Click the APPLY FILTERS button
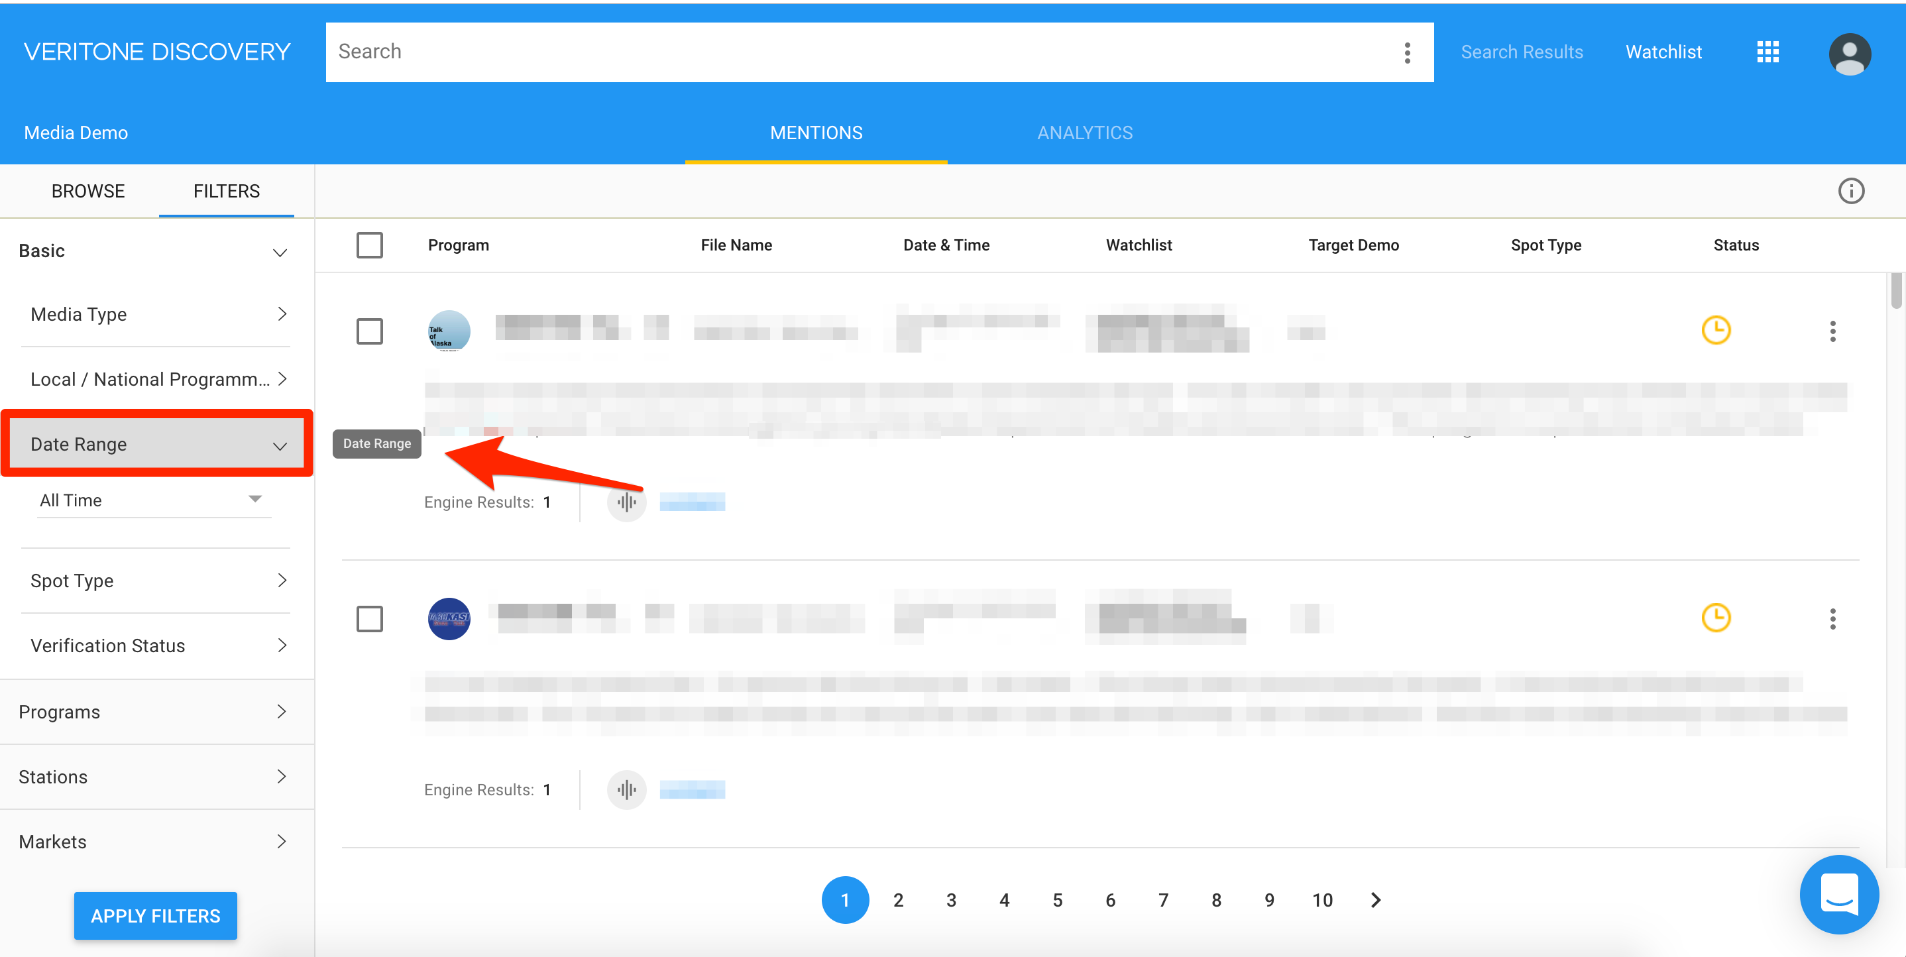Image resolution: width=1906 pixels, height=957 pixels. click(x=154, y=915)
